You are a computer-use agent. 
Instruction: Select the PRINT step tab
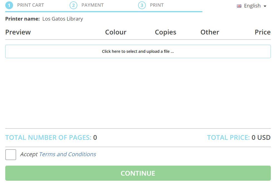tap(157, 5)
